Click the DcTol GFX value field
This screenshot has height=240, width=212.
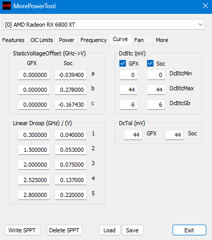[x=133, y=135]
